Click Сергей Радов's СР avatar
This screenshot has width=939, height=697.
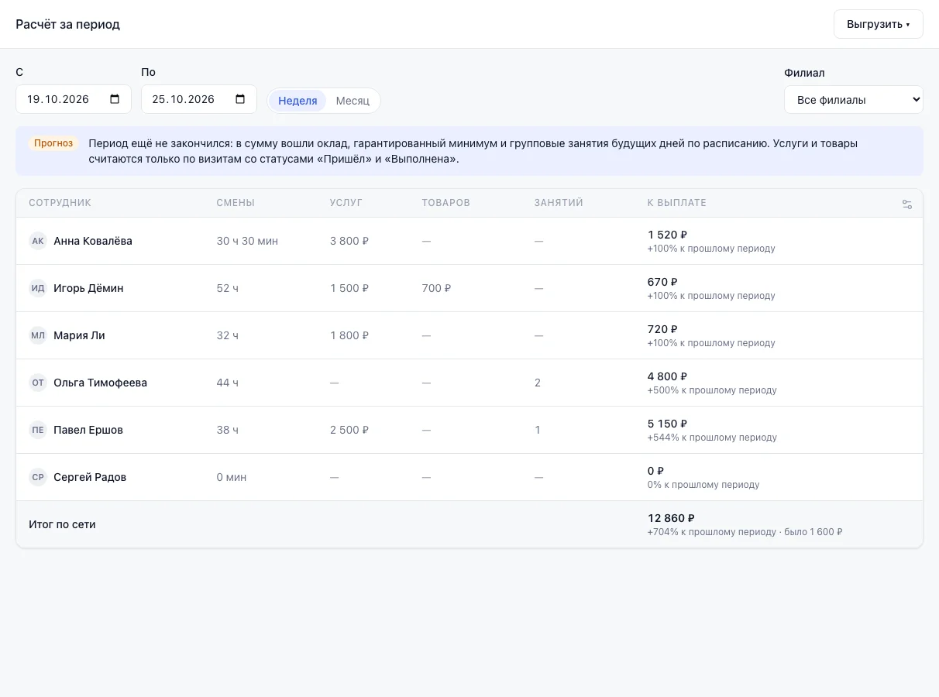point(38,477)
